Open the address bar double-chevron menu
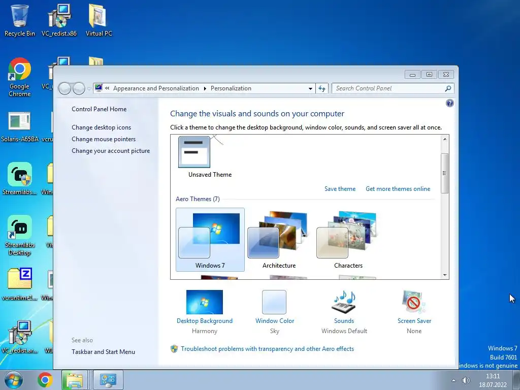 pyautogui.click(x=107, y=88)
